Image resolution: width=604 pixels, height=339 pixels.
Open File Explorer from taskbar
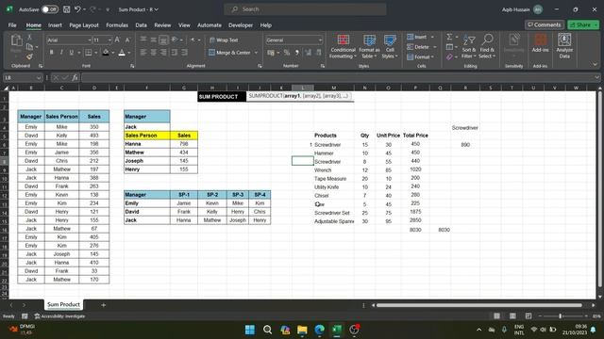(302, 330)
